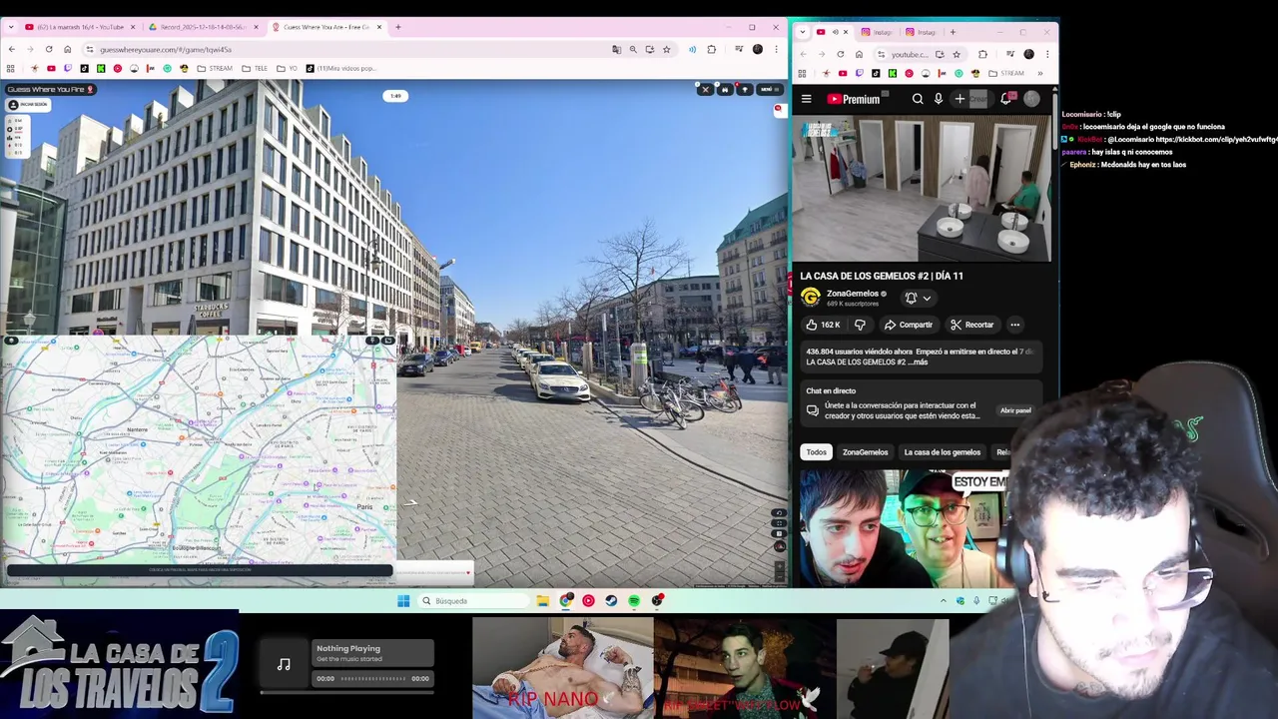Click Abrir panel for the live chat
The image size is (1278, 719).
coord(1015,410)
